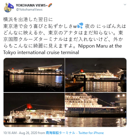The width and height of the screenshot is (130, 137).
Task: Click the blue sweat droplets emoji in tweet
Action: point(80,26)
